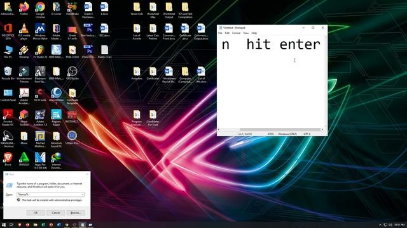Image resolution: width=407 pixels, height=228 pixels.
Task: Select the Vegas Pro 14.0 icon
Action: pos(40,160)
